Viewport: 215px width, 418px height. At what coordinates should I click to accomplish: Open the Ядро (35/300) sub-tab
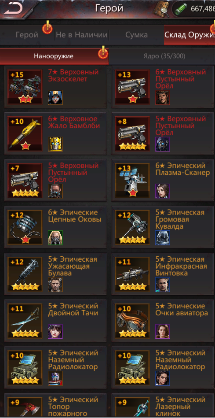[164, 56]
